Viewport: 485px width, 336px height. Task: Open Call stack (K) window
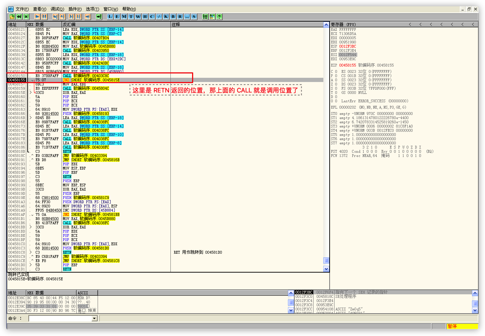point(166,16)
